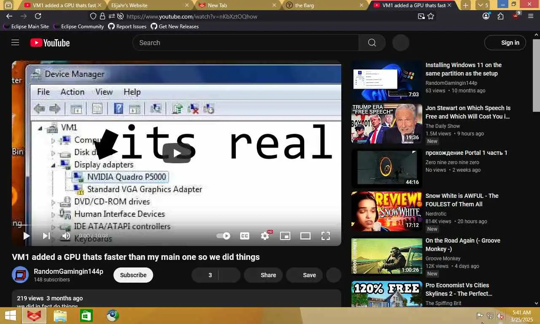Visit Nerdrotic channel name

[x=436, y=214]
